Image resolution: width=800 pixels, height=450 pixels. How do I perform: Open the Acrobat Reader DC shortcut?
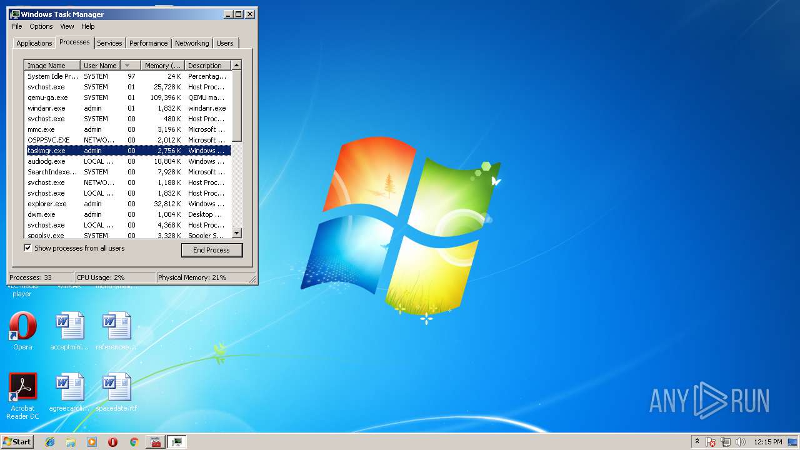[22, 396]
